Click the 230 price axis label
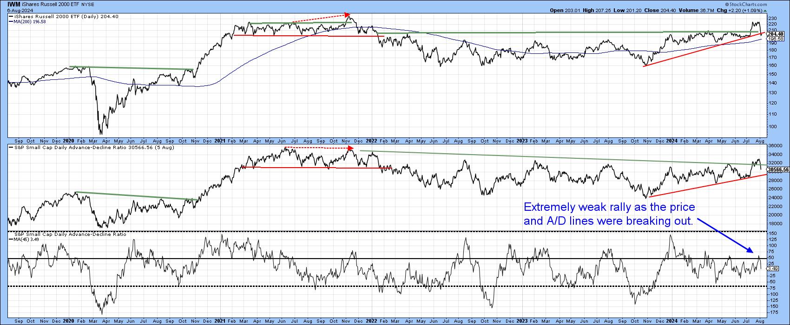The image size is (790, 325). coord(773,19)
